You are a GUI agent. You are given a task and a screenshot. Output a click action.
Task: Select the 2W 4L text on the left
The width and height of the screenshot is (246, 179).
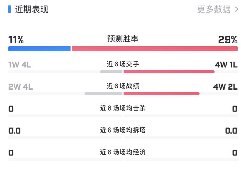20,87
